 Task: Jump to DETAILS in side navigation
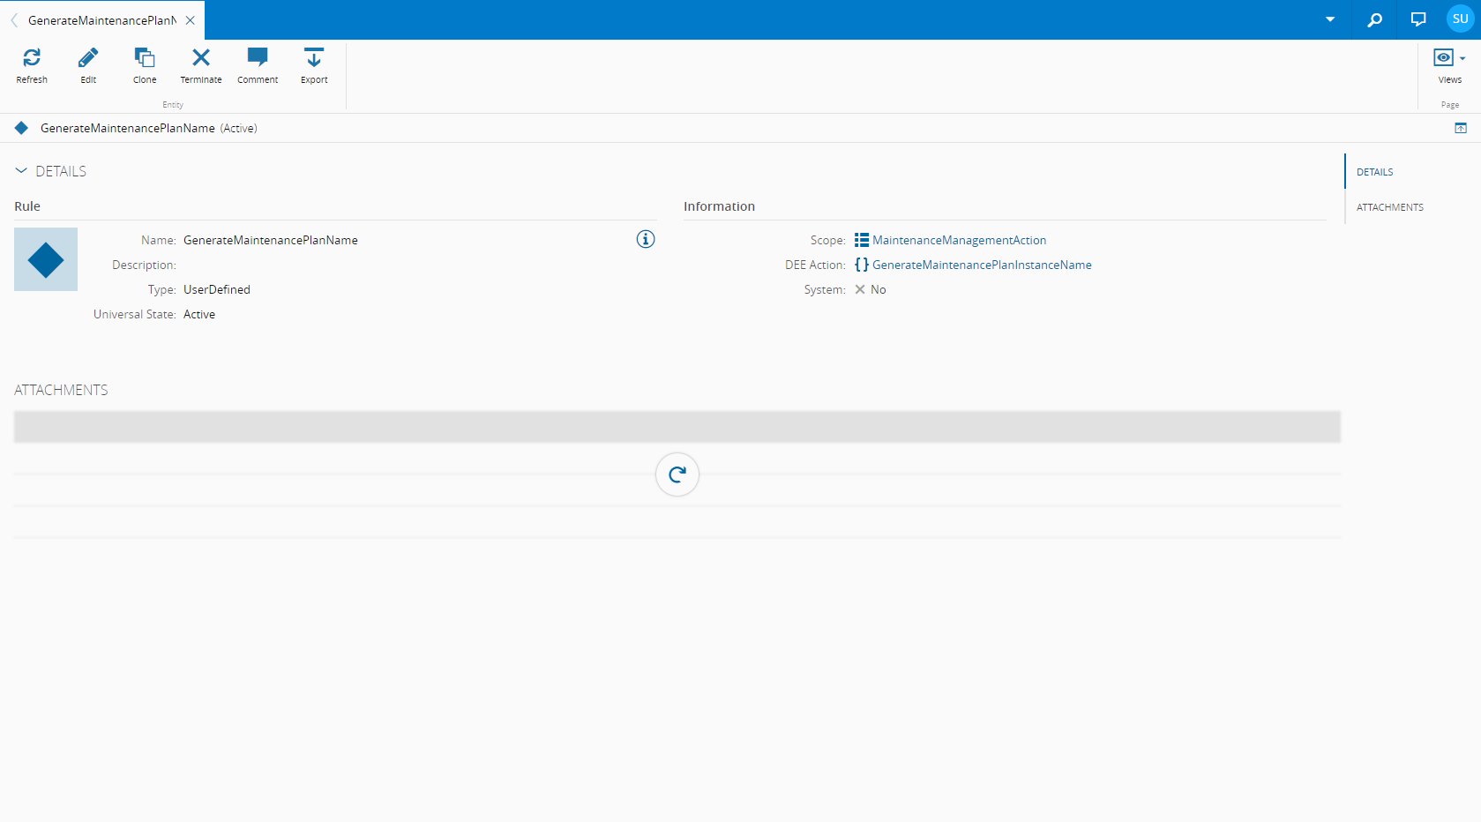click(x=1374, y=172)
